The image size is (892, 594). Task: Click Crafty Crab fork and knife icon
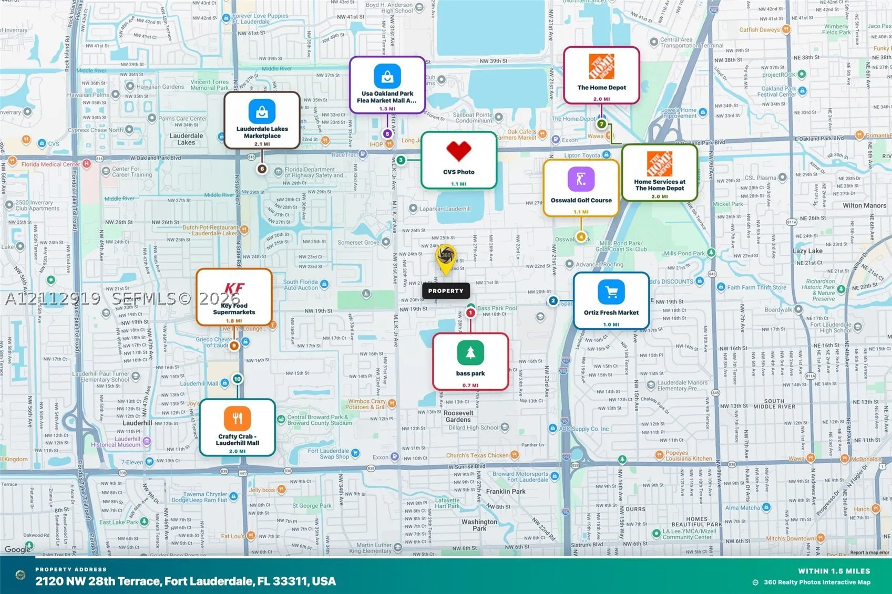[x=237, y=418]
